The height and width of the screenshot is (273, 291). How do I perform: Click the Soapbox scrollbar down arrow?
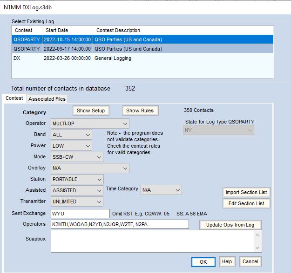(x=257, y=247)
